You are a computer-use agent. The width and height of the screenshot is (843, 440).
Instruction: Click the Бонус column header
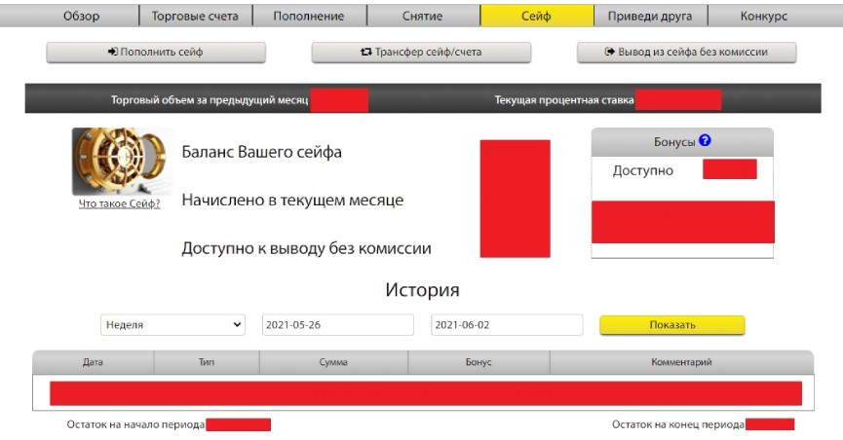click(x=479, y=362)
